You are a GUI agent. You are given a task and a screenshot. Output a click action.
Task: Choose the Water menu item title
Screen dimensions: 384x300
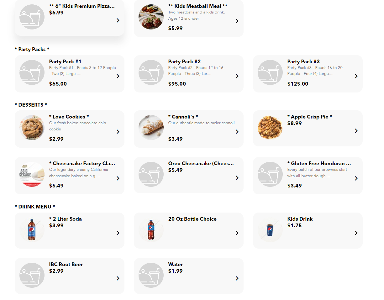(x=176, y=264)
